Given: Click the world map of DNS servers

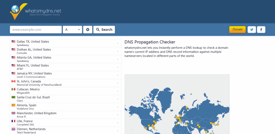Looking at the screenshot, I should 177,108.
